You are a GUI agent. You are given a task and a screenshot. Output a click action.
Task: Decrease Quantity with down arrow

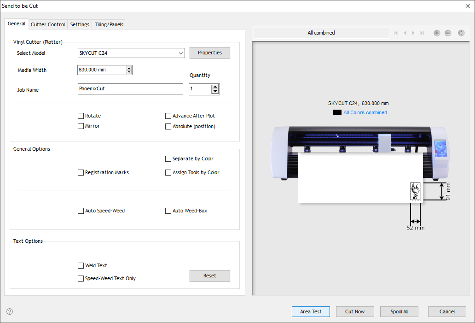(215, 91)
